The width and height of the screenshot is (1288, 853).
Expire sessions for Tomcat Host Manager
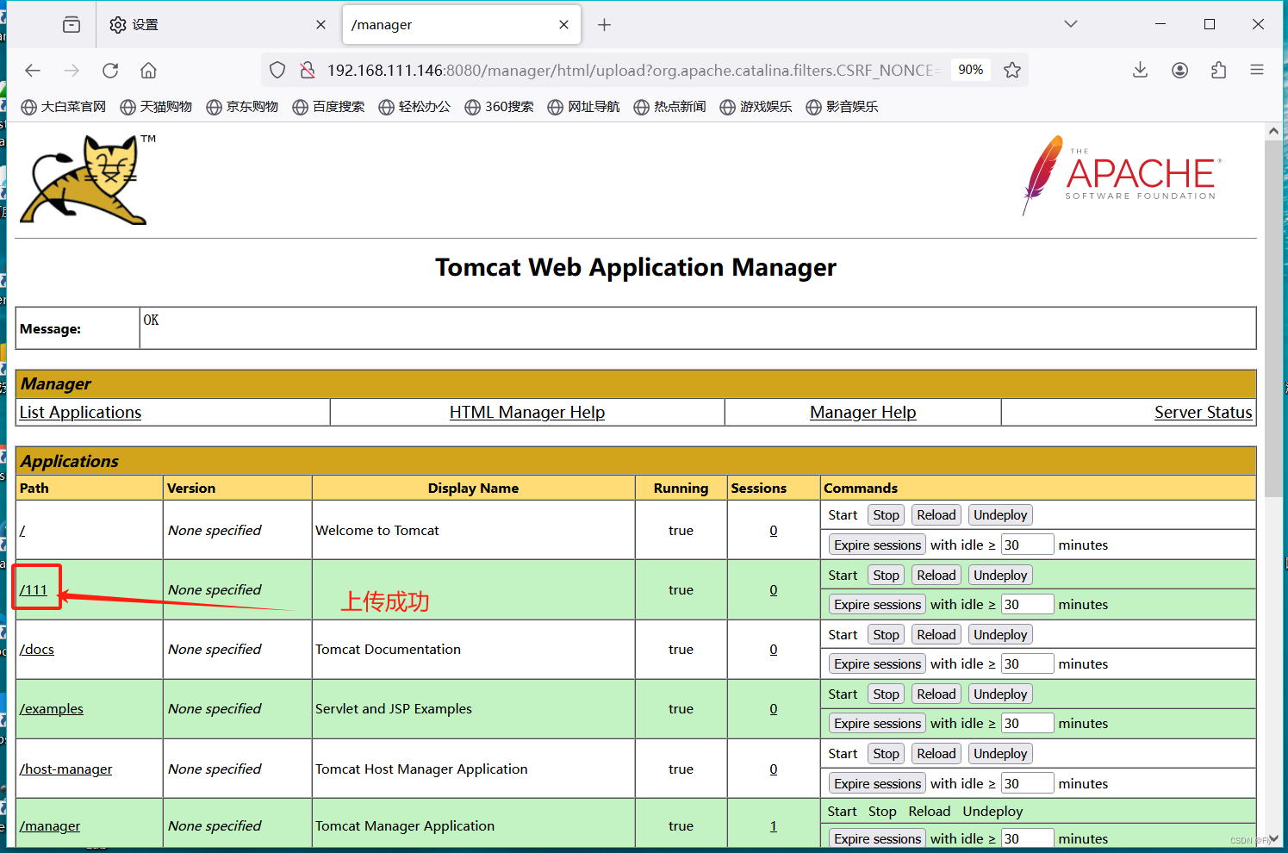point(877,784)
